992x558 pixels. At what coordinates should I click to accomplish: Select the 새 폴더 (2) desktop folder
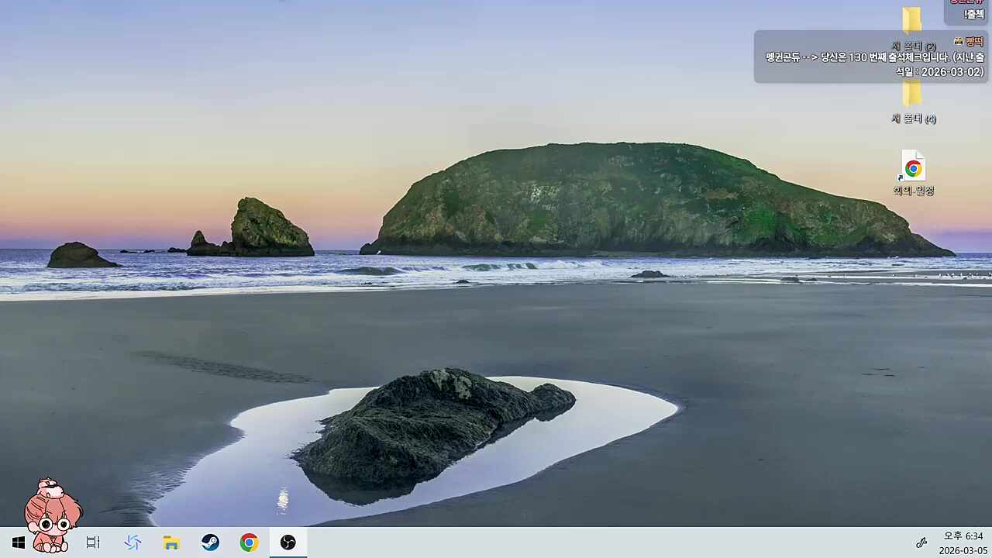[x=912, y=22]
